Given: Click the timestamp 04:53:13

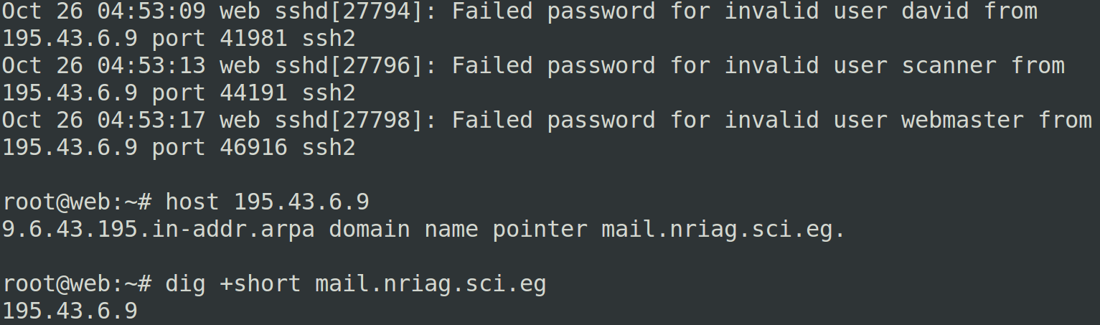Looking at the screenshot, I should 151,65.
